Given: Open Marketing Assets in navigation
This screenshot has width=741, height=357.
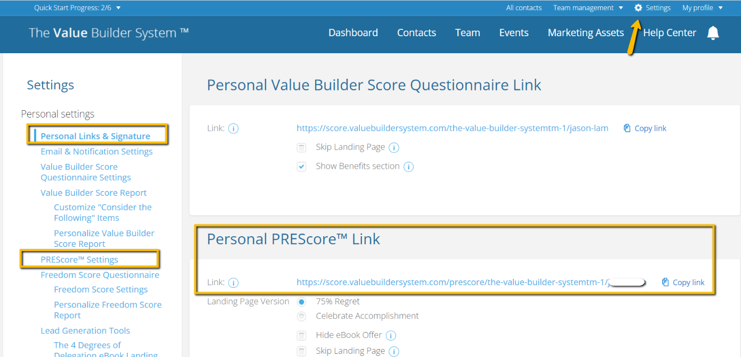Looking at the screenshot, I should tap(586, 33).
